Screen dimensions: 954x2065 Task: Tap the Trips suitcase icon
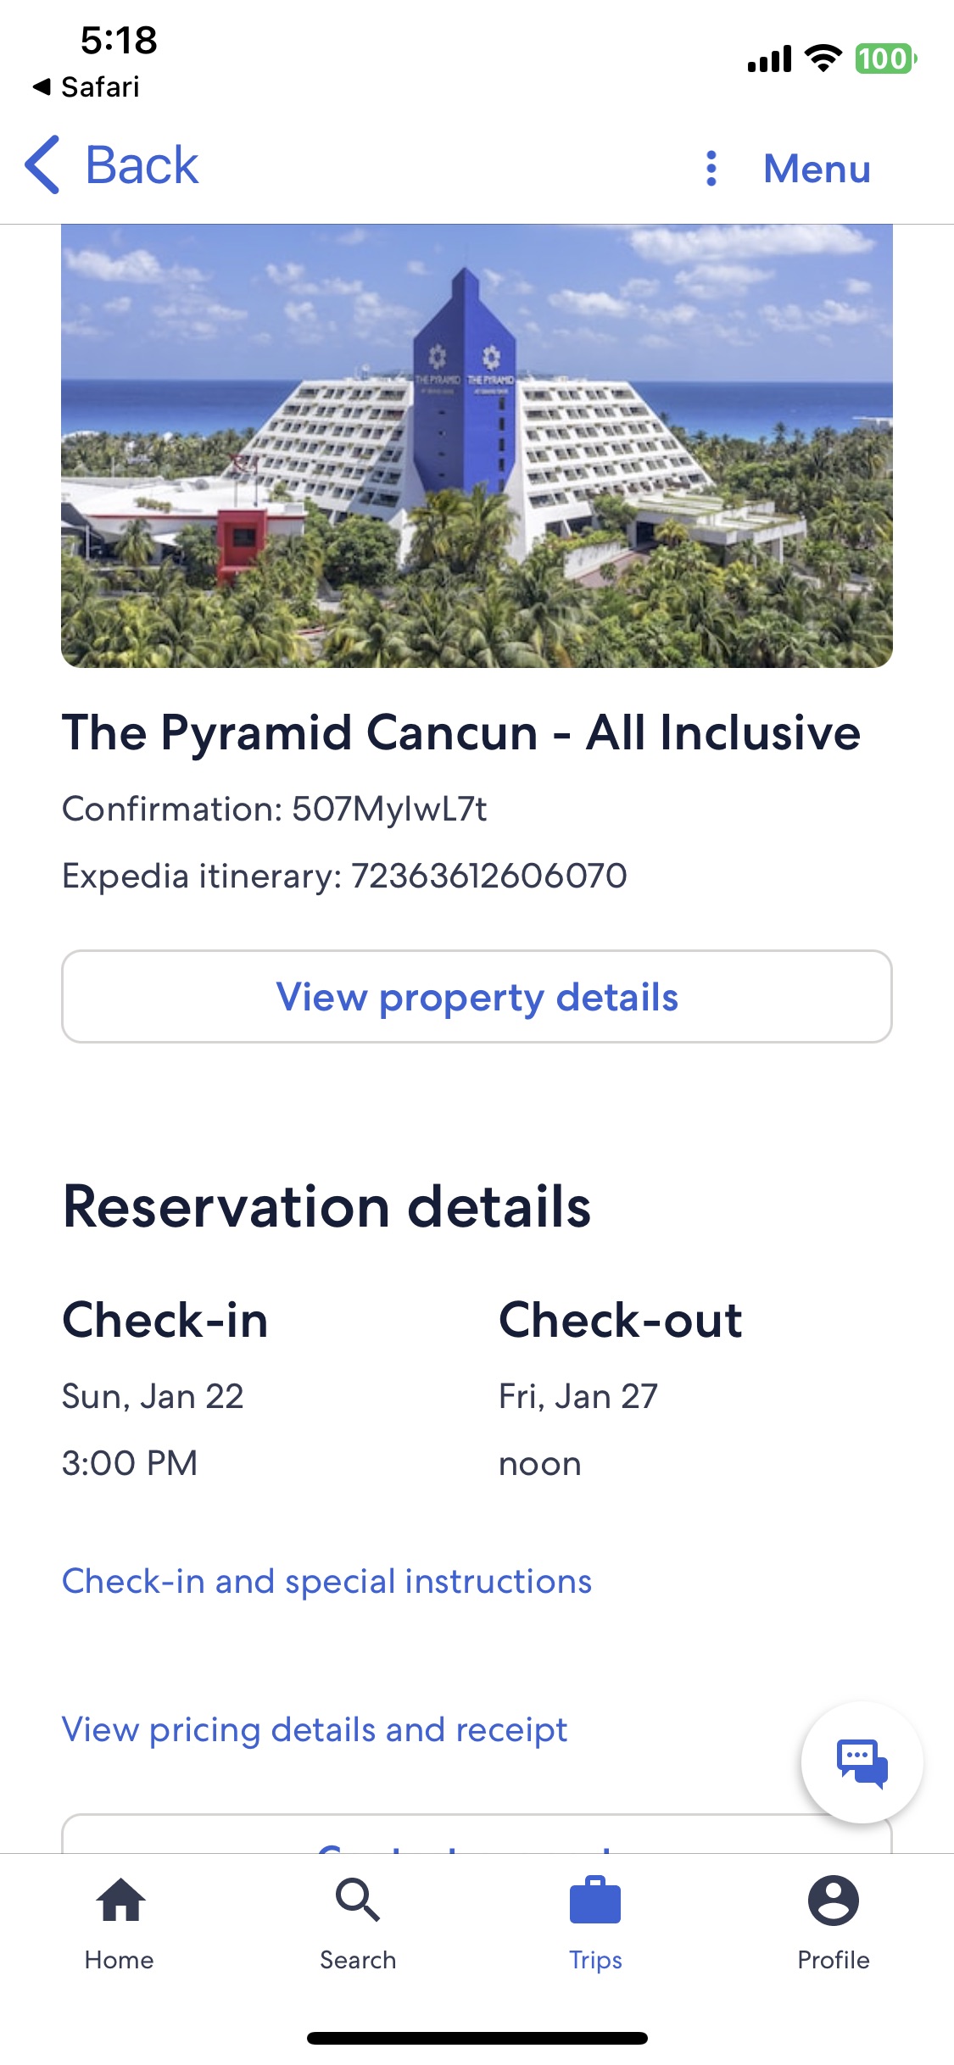595,1901
